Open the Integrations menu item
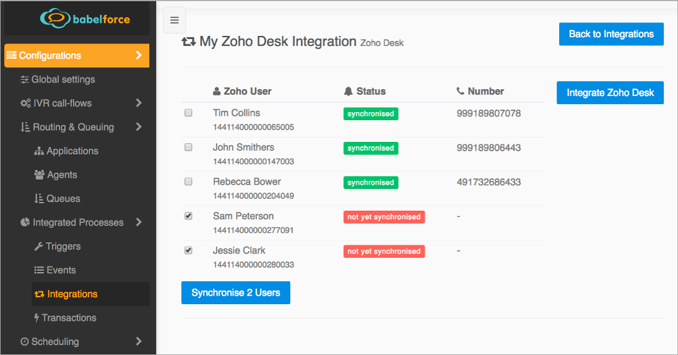Screen dimensions: 678x355 tap(72, 294)
